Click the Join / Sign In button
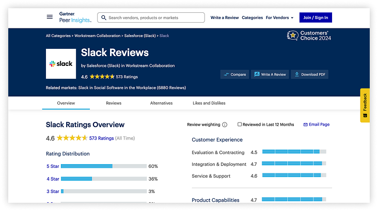 (x=316, y=17)
